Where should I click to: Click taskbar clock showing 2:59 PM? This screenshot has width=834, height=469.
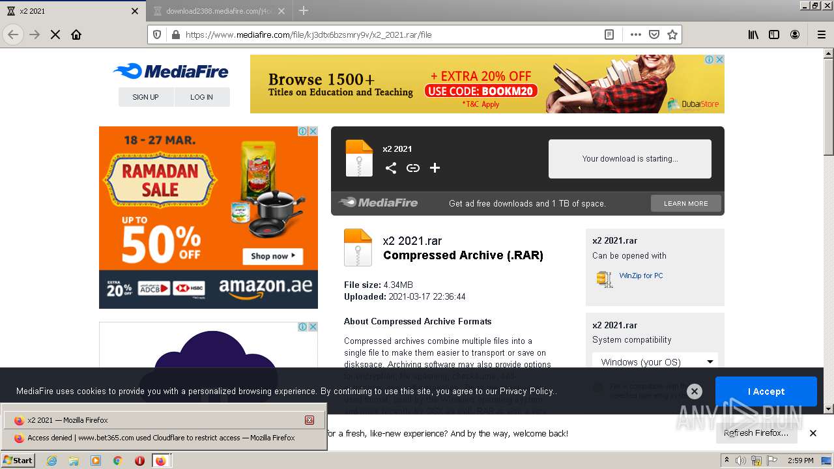[800, 461]
